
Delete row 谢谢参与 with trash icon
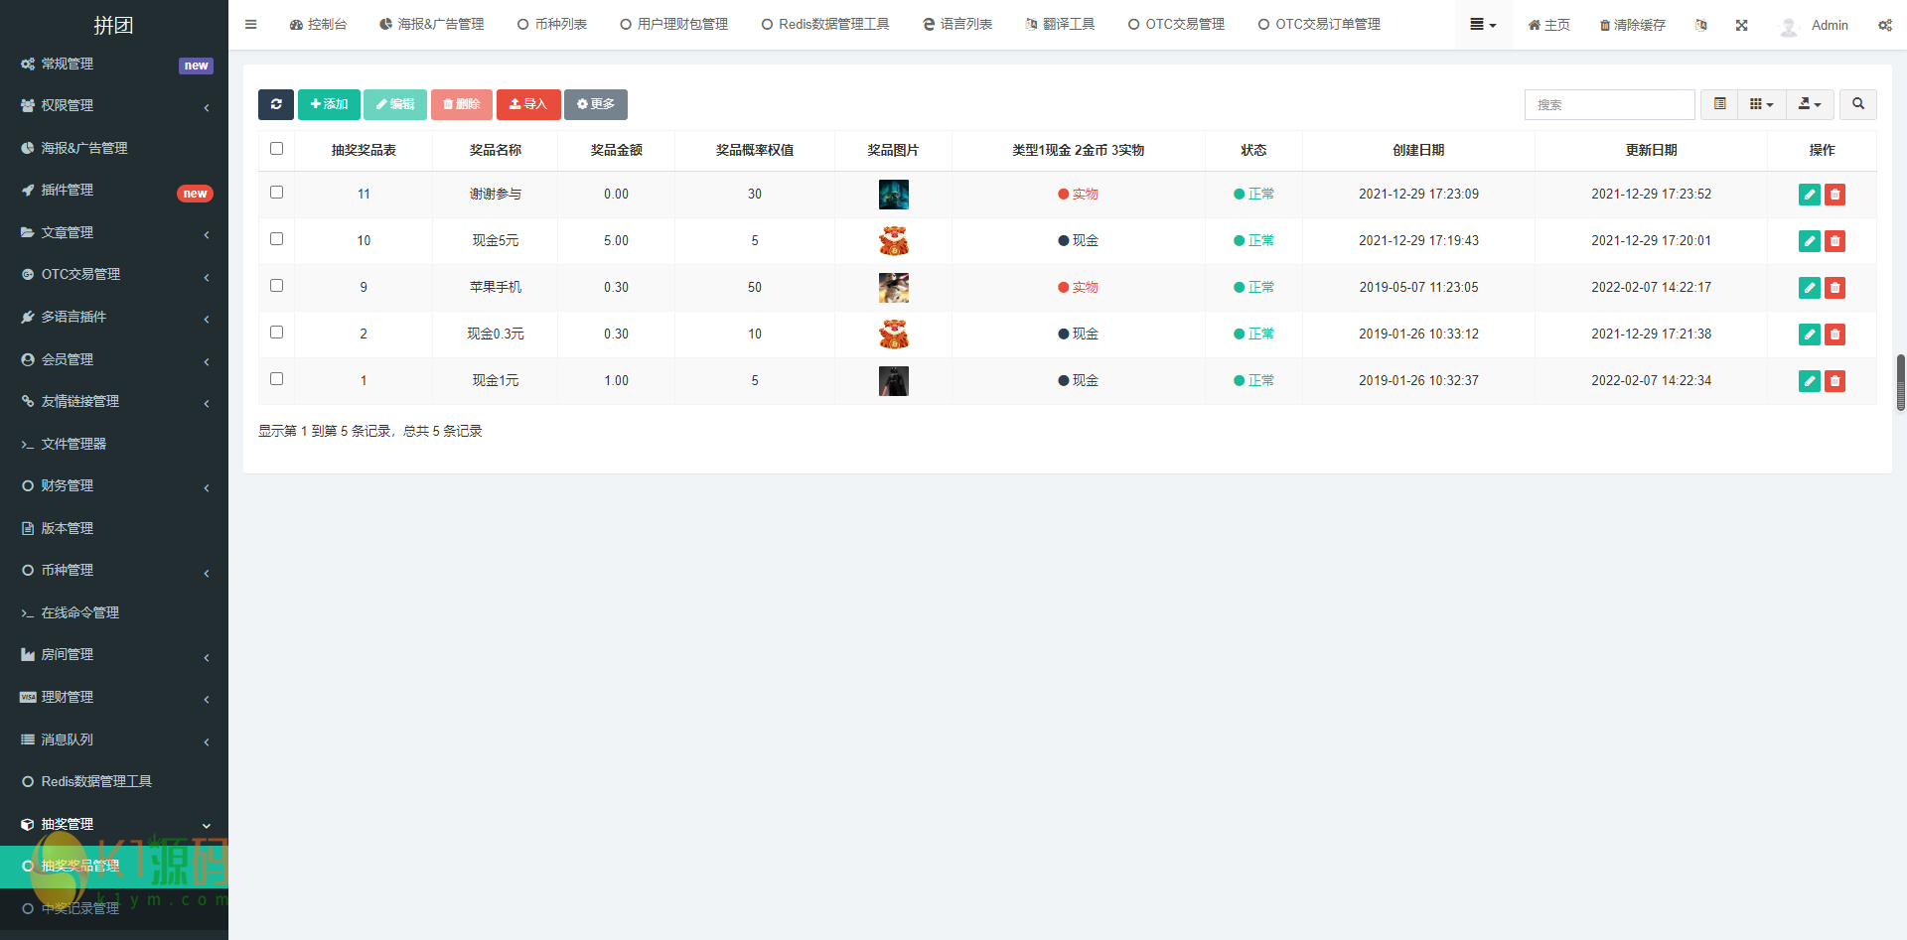1835,195
